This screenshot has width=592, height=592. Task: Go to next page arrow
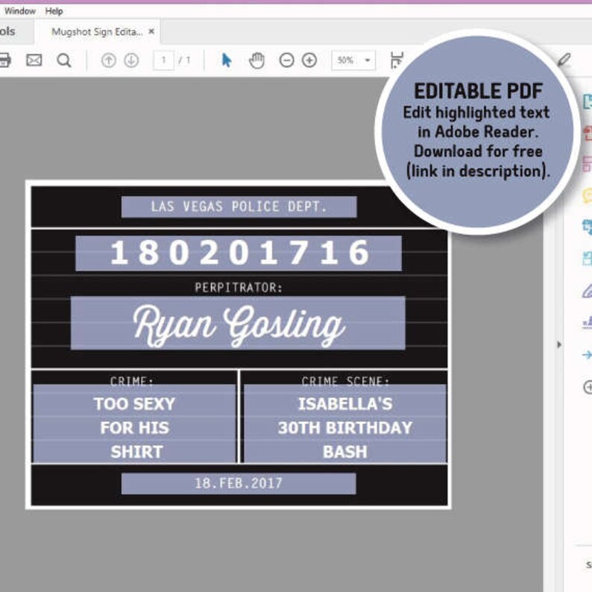pos(131,60)
